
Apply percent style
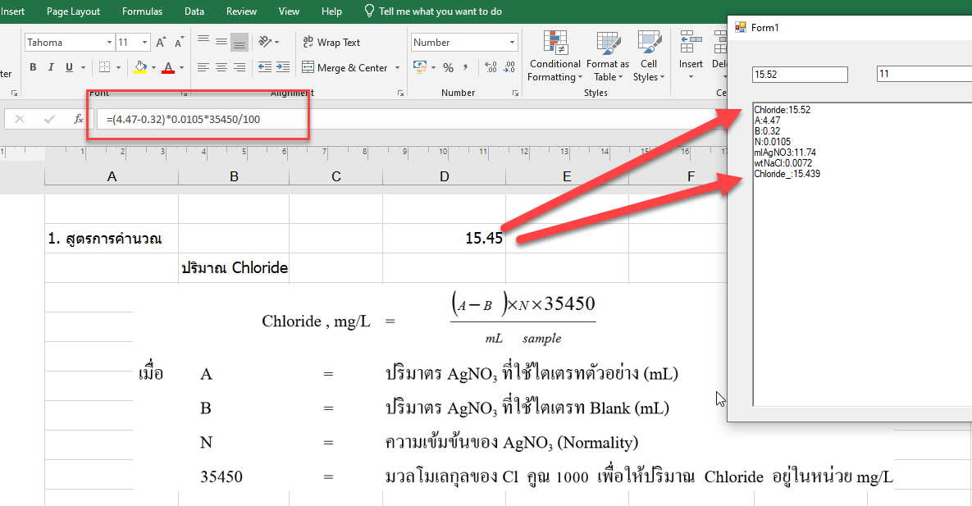click(448, 67)
